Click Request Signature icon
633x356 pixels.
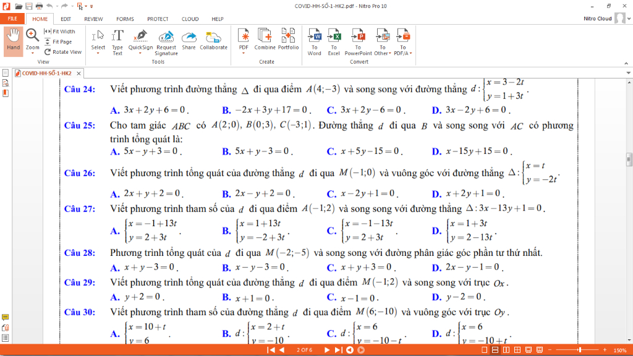click(x=166, y=42)
